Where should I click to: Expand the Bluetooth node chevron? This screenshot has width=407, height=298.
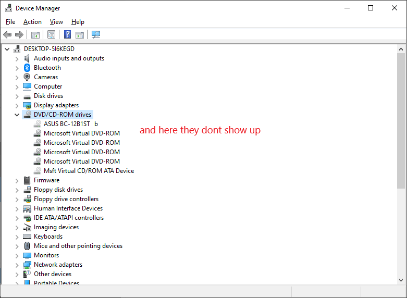pyautogui.click(x=17, y=68)
